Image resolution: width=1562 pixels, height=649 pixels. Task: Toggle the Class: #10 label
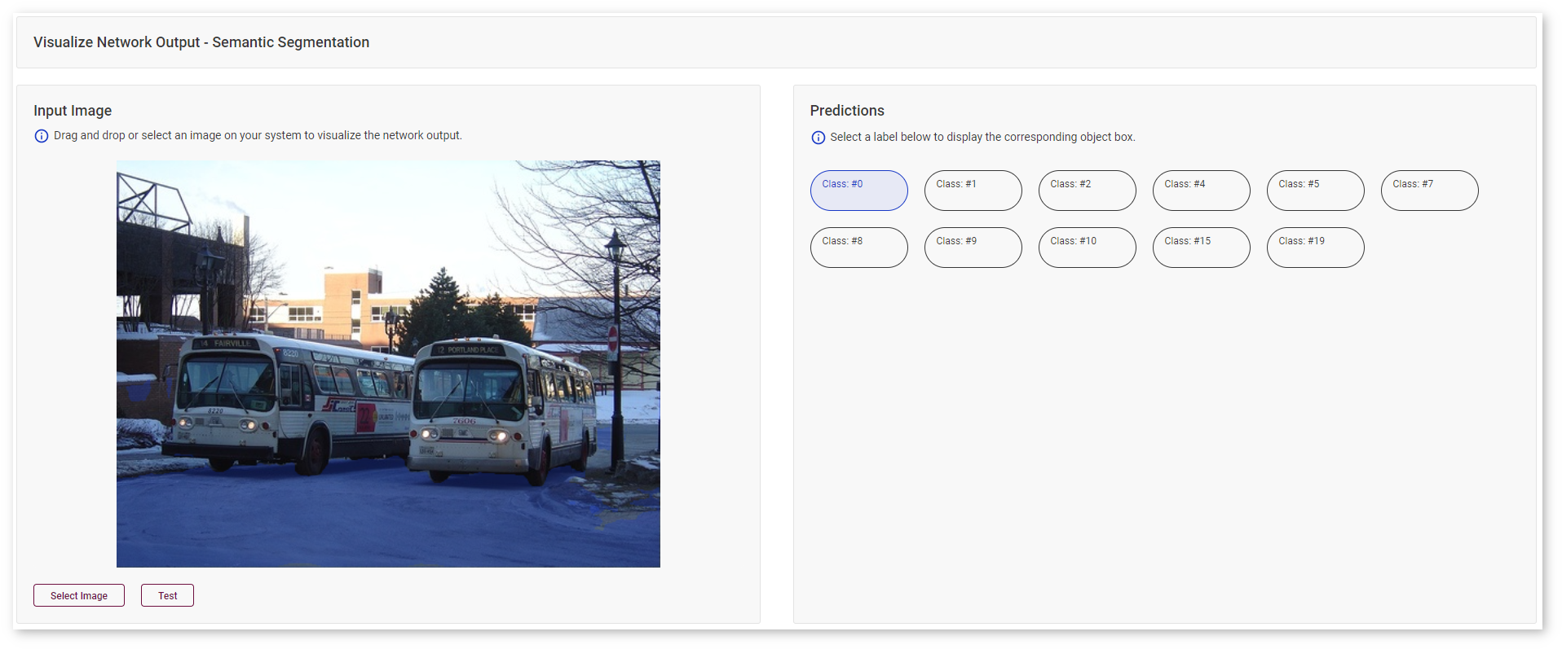coord(1087,248)
